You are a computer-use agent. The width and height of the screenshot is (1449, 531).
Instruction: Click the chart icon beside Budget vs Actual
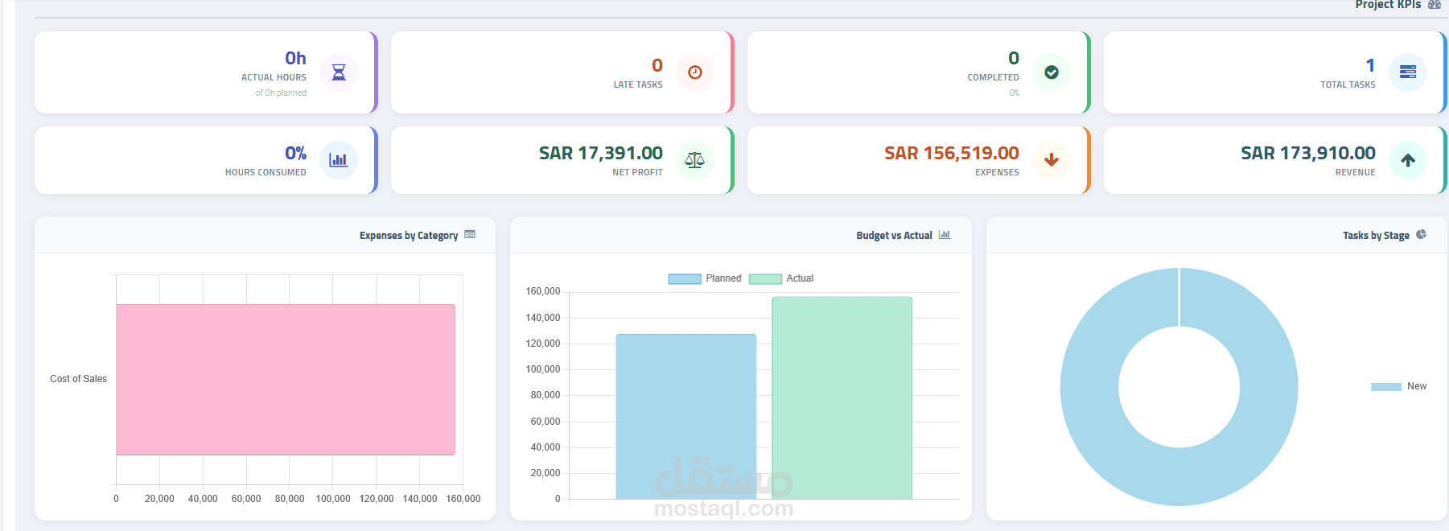click(945, 235)
